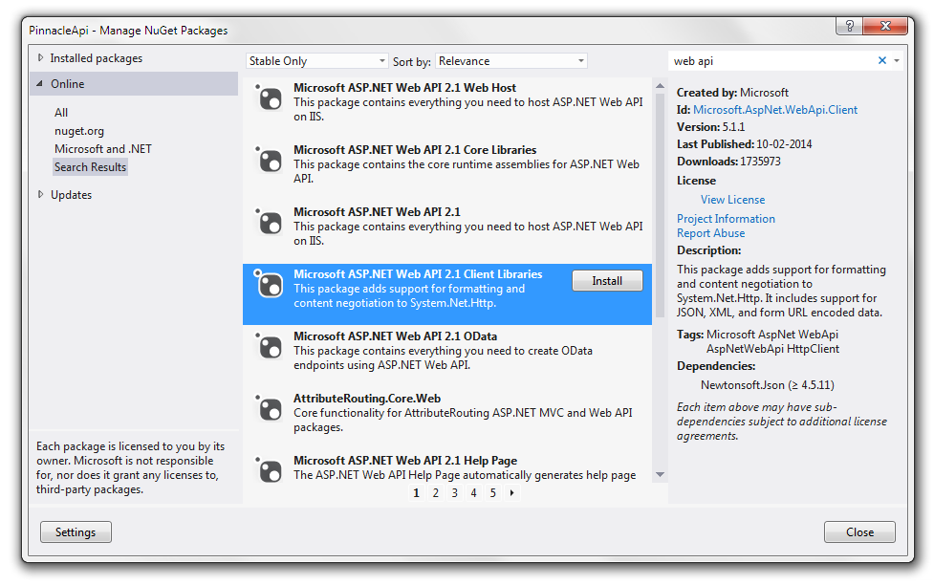Select Installed packages category
This screenshot has height=585, width=934.
pyautogui.click(x=97, y=57)
